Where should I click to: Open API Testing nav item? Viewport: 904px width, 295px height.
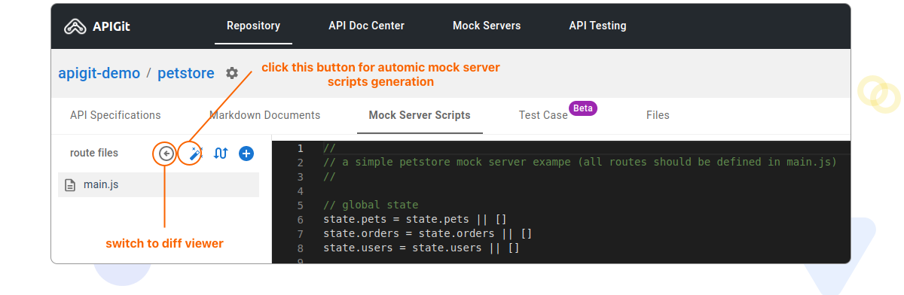coord(597,26)
